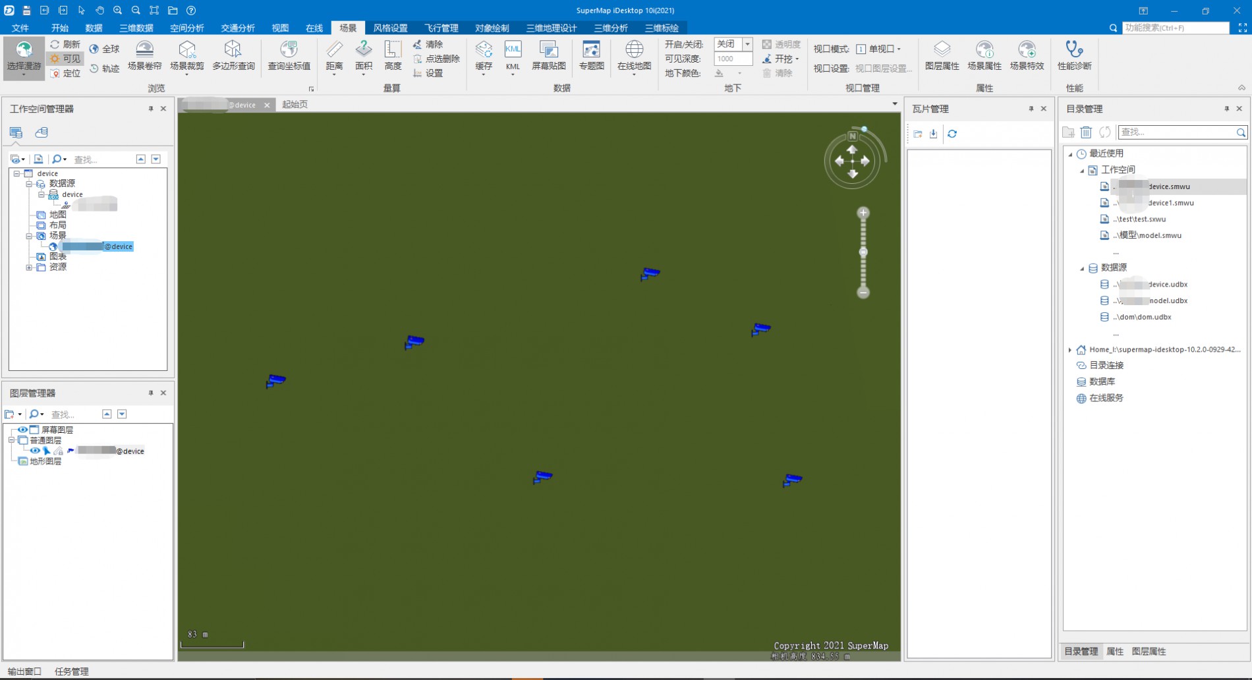Toggle visibility of 屏幕图层 layer
Viewport: 1252px width, 680px height.
coord(22,430)
